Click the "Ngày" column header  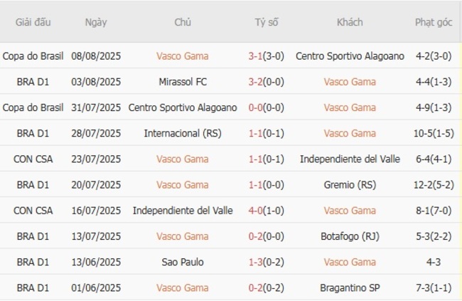pos(96,22)
